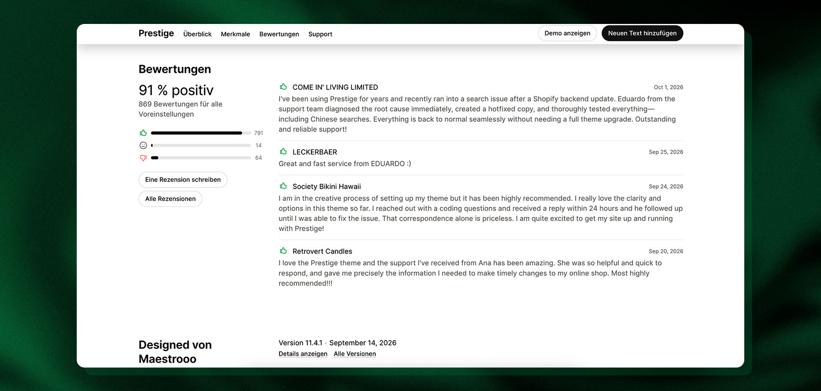
Task: Click the review date Sep 24, 2026
Action: [x=666, y=186]
